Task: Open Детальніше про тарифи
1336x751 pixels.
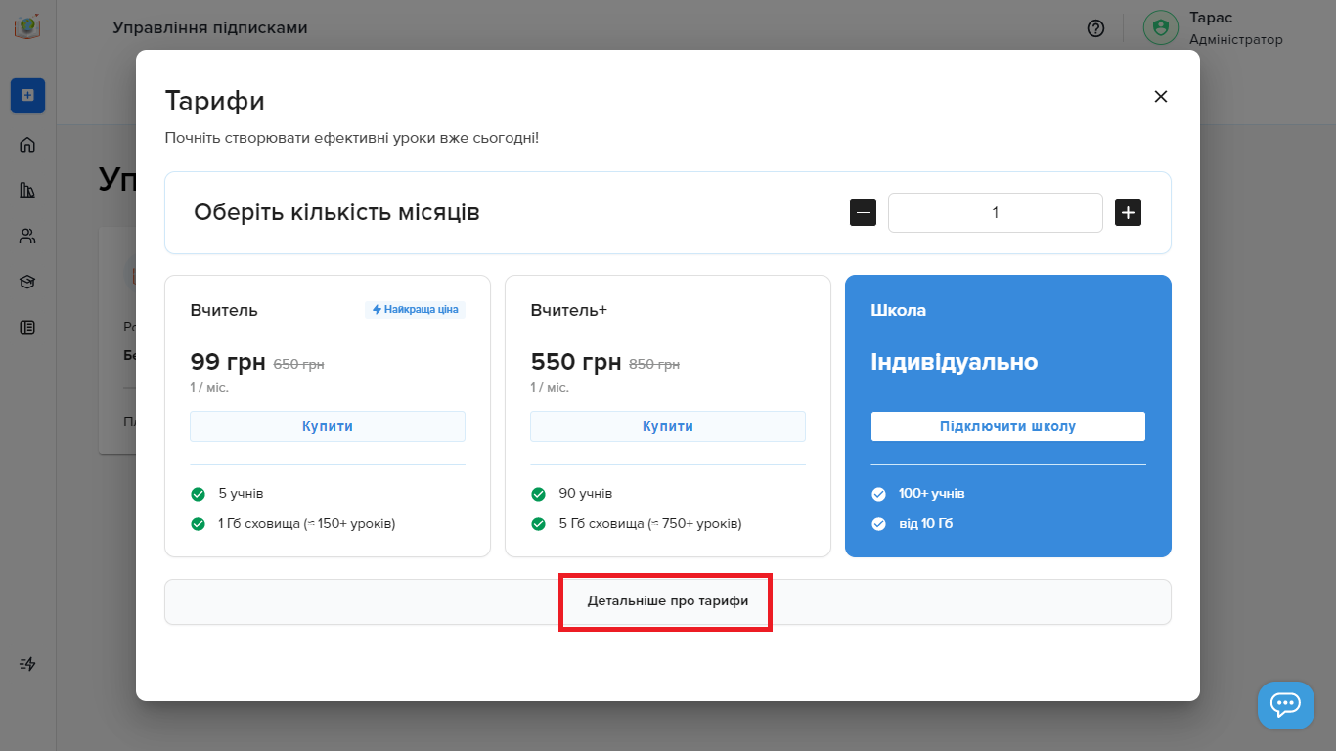Action: pyautogui.click(x=668, y=601)
